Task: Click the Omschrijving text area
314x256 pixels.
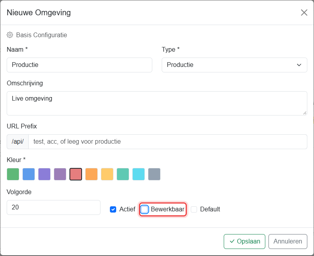Action: (x=157, y=103)
